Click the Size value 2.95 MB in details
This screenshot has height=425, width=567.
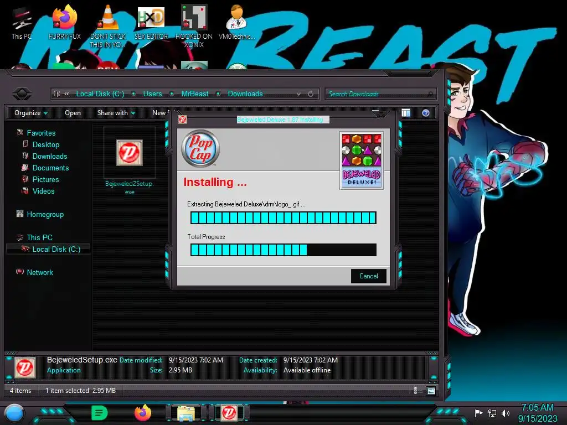pos(181,370)
